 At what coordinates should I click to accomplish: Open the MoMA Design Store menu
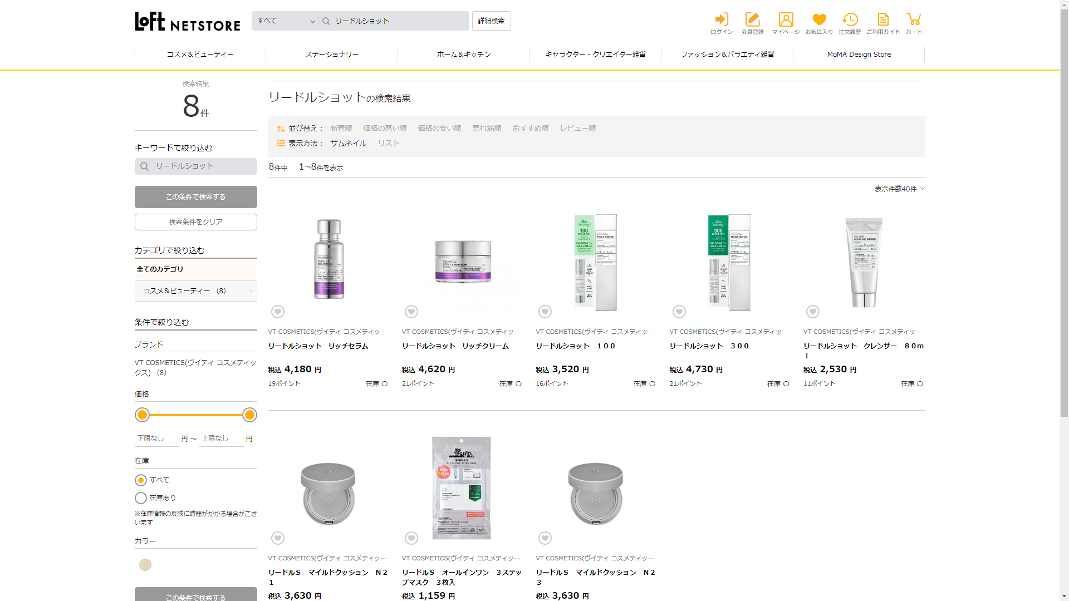[859, 55]
